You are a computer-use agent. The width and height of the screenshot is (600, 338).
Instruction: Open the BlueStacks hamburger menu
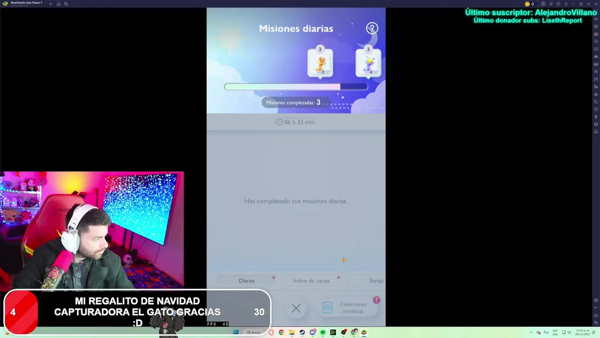(x=565, y=4)
